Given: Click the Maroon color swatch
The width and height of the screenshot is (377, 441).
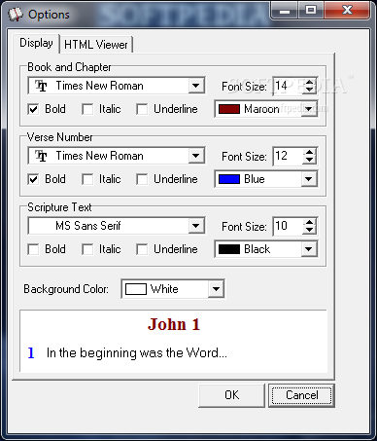Looking at the screenshot, I should coord(229,109).
